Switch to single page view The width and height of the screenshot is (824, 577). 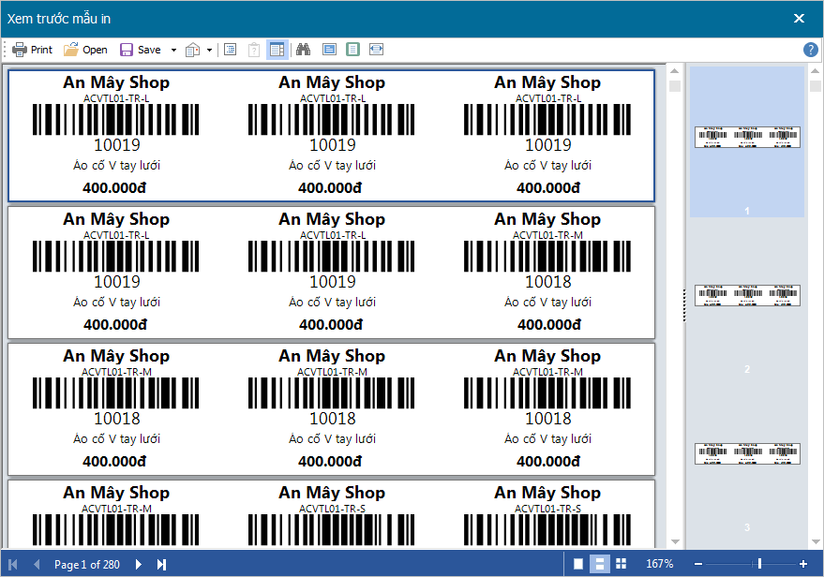pos(578,564)
